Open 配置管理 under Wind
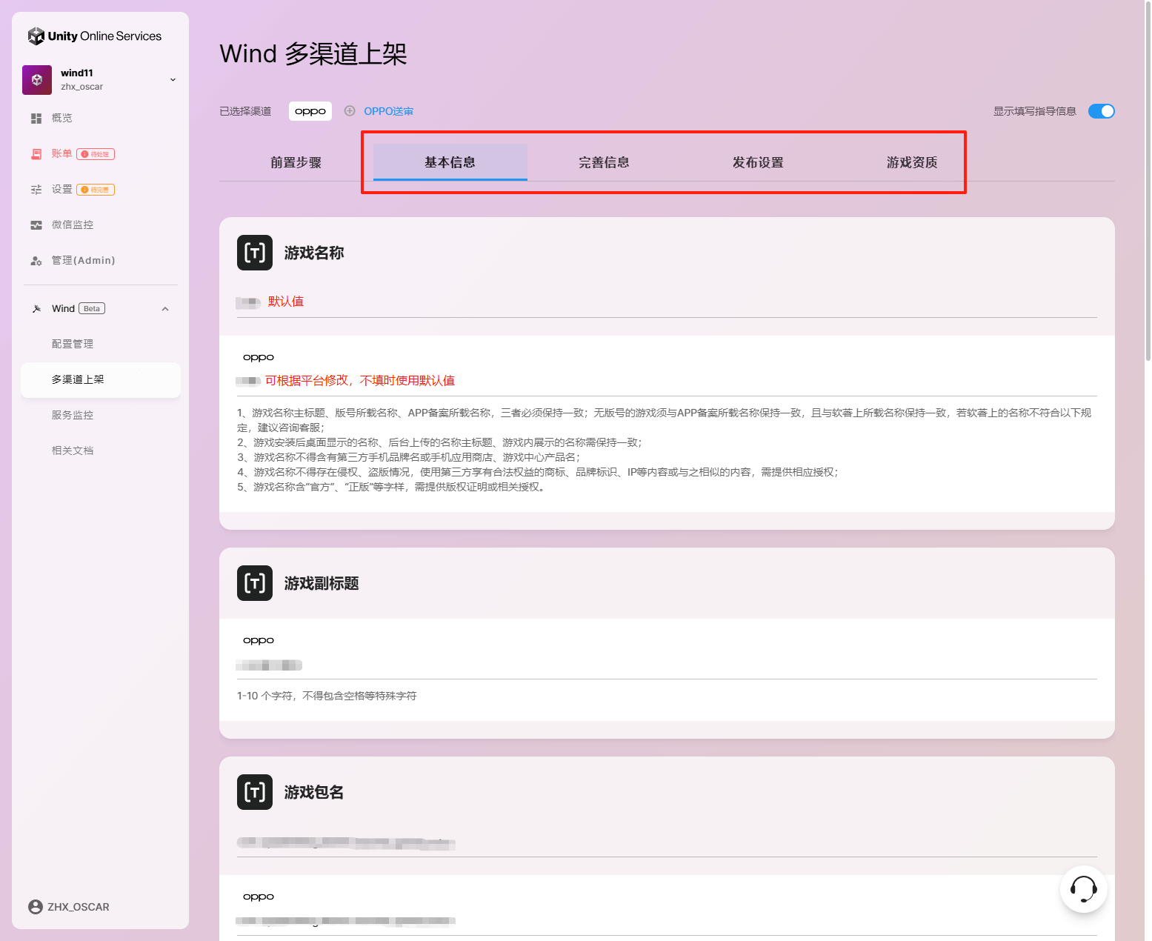 pyautogui.click(x=73, y=345)
